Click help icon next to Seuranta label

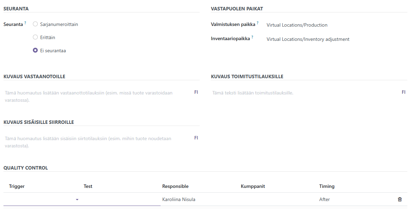(x=25, y=23)
